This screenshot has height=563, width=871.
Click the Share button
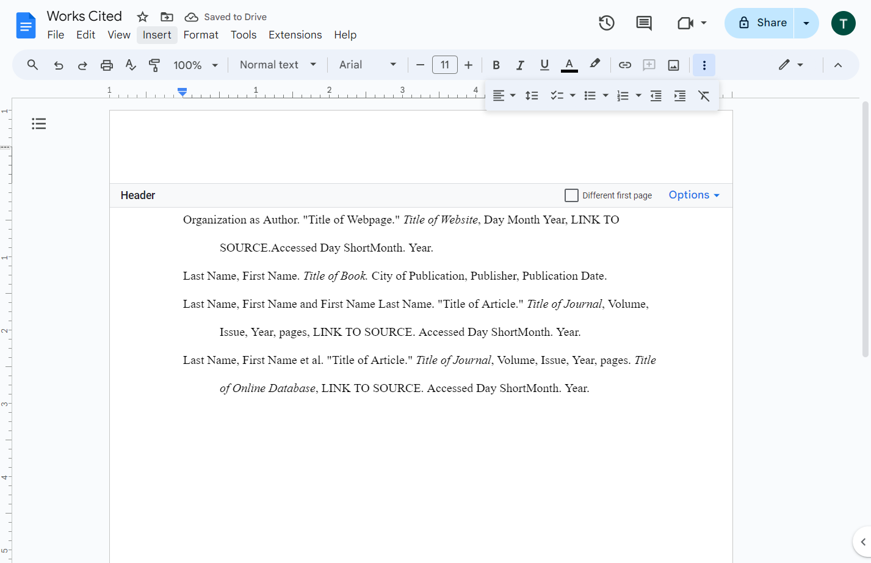tap(760, 23)
